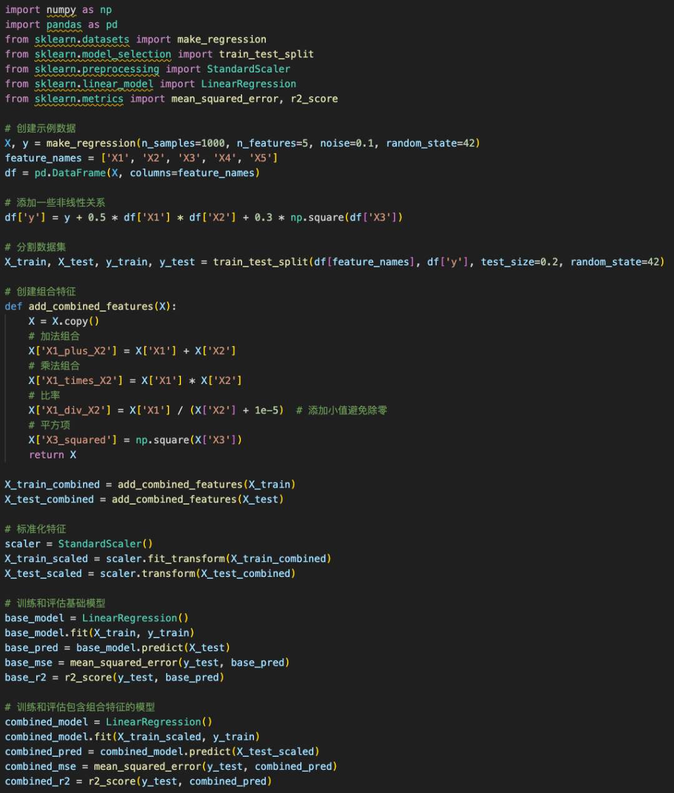
Task: Click the comment '# 训练和评估包含组合特征的模型'
Action: click(80, 708)
